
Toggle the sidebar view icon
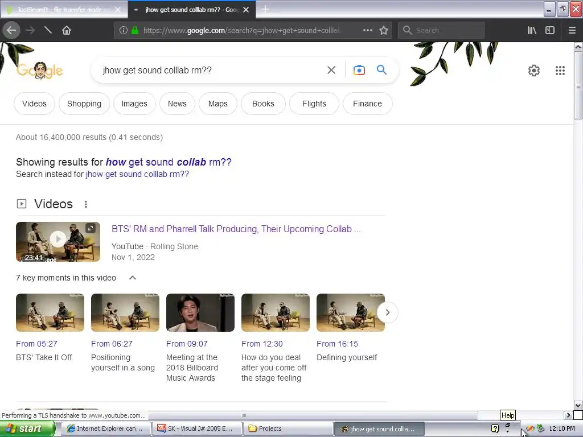550,30
